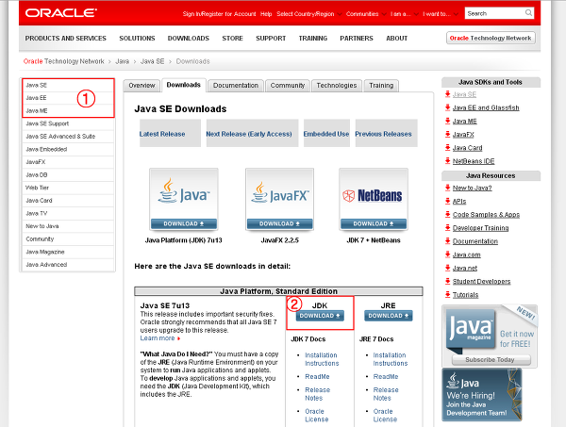566x427 pixels.
Task: Open the 'I want to...' dropdown
Action: click(x=440, y=14)
